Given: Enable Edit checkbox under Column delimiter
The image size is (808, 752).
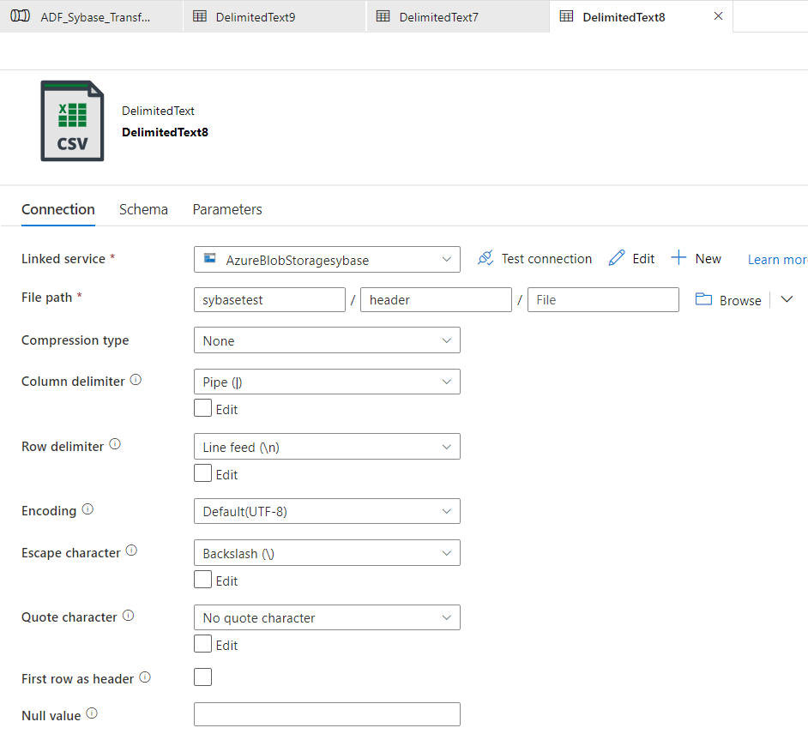Looking at the screenshot, I should pyautogui.click(x=203, y=408).
